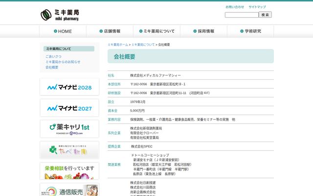The image size is (313, 196).
Task: Select the capital value 5,000万円
Action: point(137,111)
